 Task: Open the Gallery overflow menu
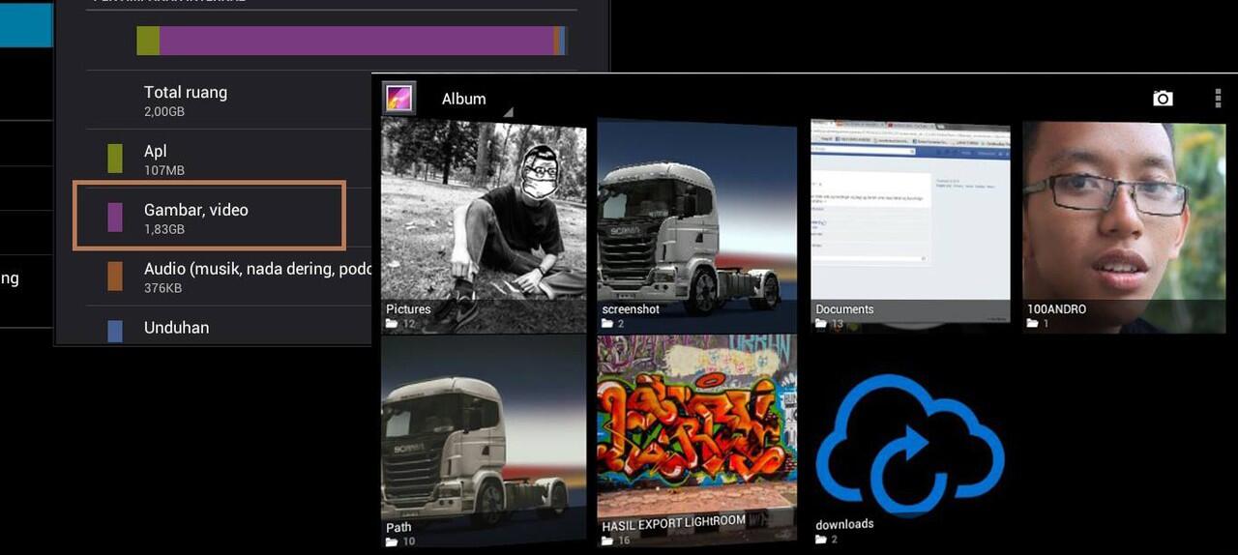(1218, 99)
